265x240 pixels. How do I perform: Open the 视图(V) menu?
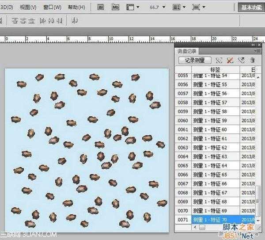(28, 7)
